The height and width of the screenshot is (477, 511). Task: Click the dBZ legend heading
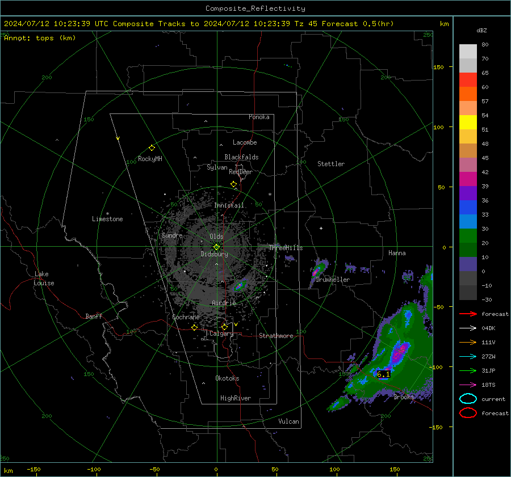[x=481, y=31]
